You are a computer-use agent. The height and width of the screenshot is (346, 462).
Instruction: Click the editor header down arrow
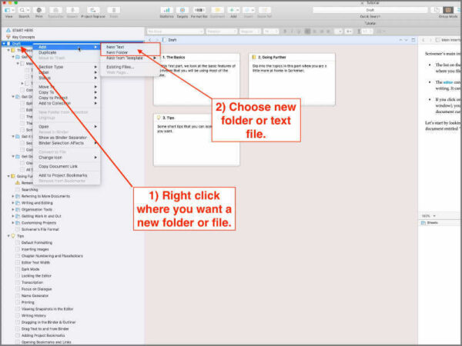406,40
